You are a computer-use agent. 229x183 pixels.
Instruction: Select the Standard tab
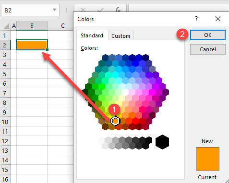click(92, 35)
